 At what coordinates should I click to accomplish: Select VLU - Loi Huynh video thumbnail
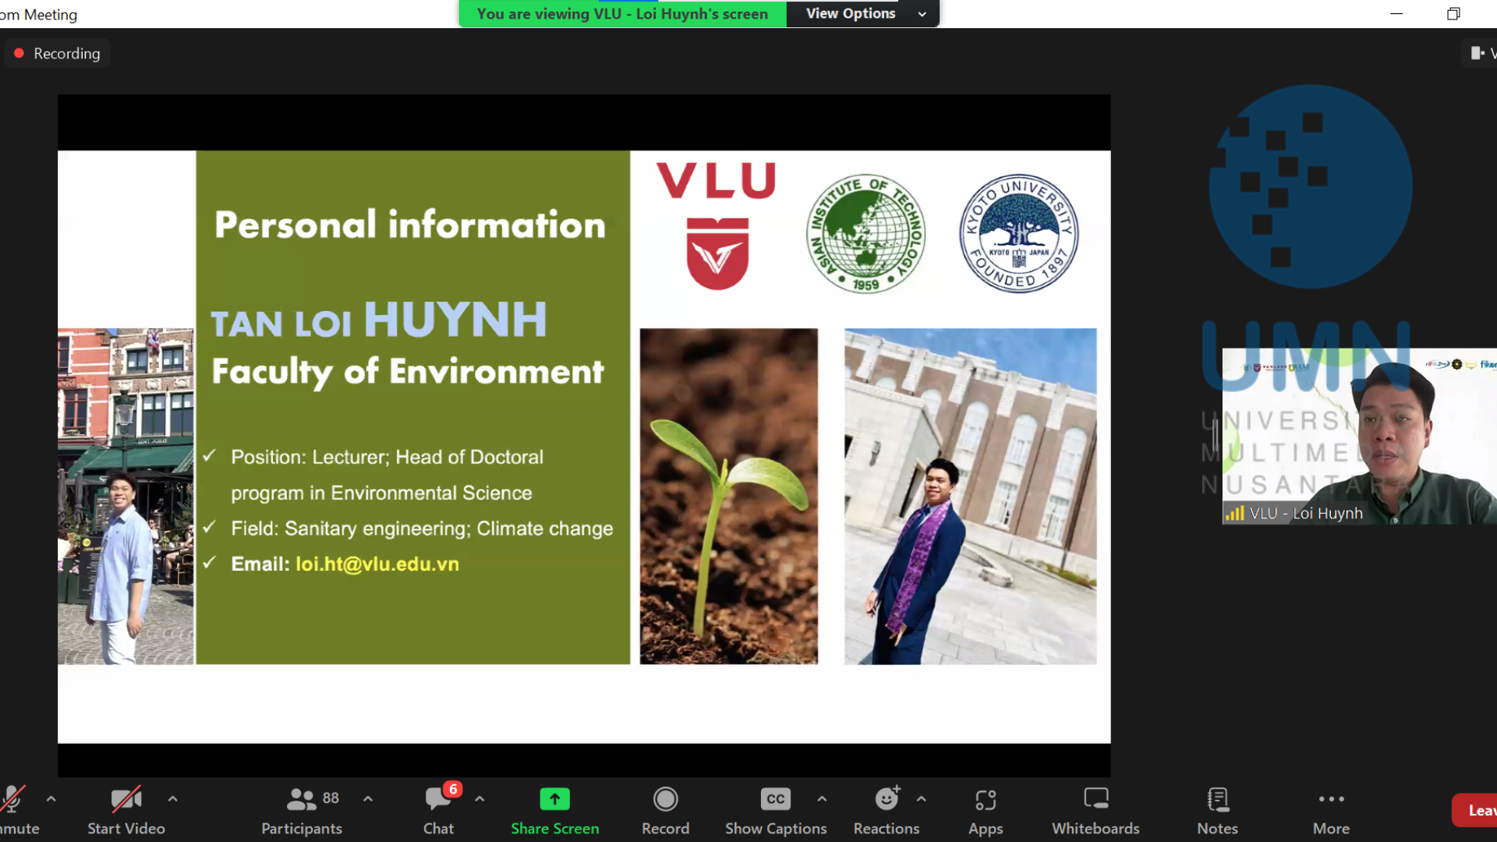[x=1360, y=437]
